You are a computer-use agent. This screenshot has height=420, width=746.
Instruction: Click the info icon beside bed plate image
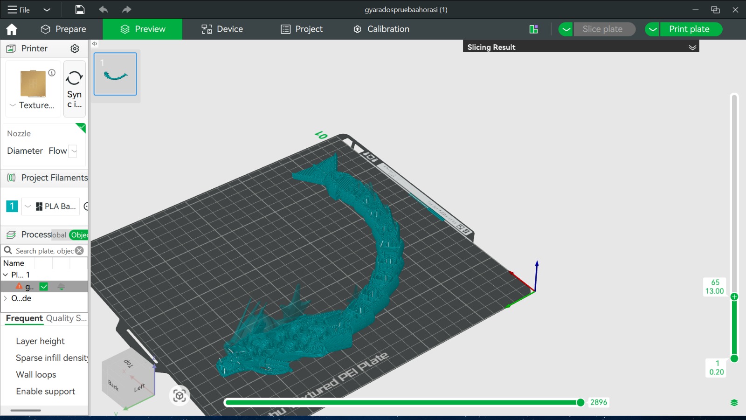click(52, 73)
